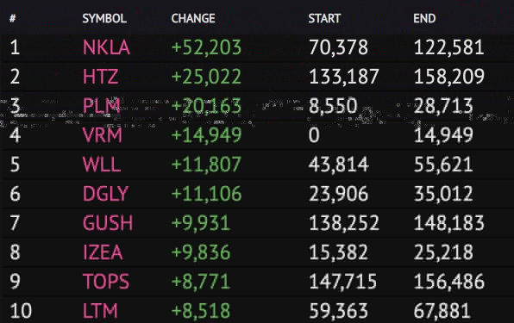Select the +52,203 change value
Image resolution: width=514 pixels, height=323 pixels.
206,47
